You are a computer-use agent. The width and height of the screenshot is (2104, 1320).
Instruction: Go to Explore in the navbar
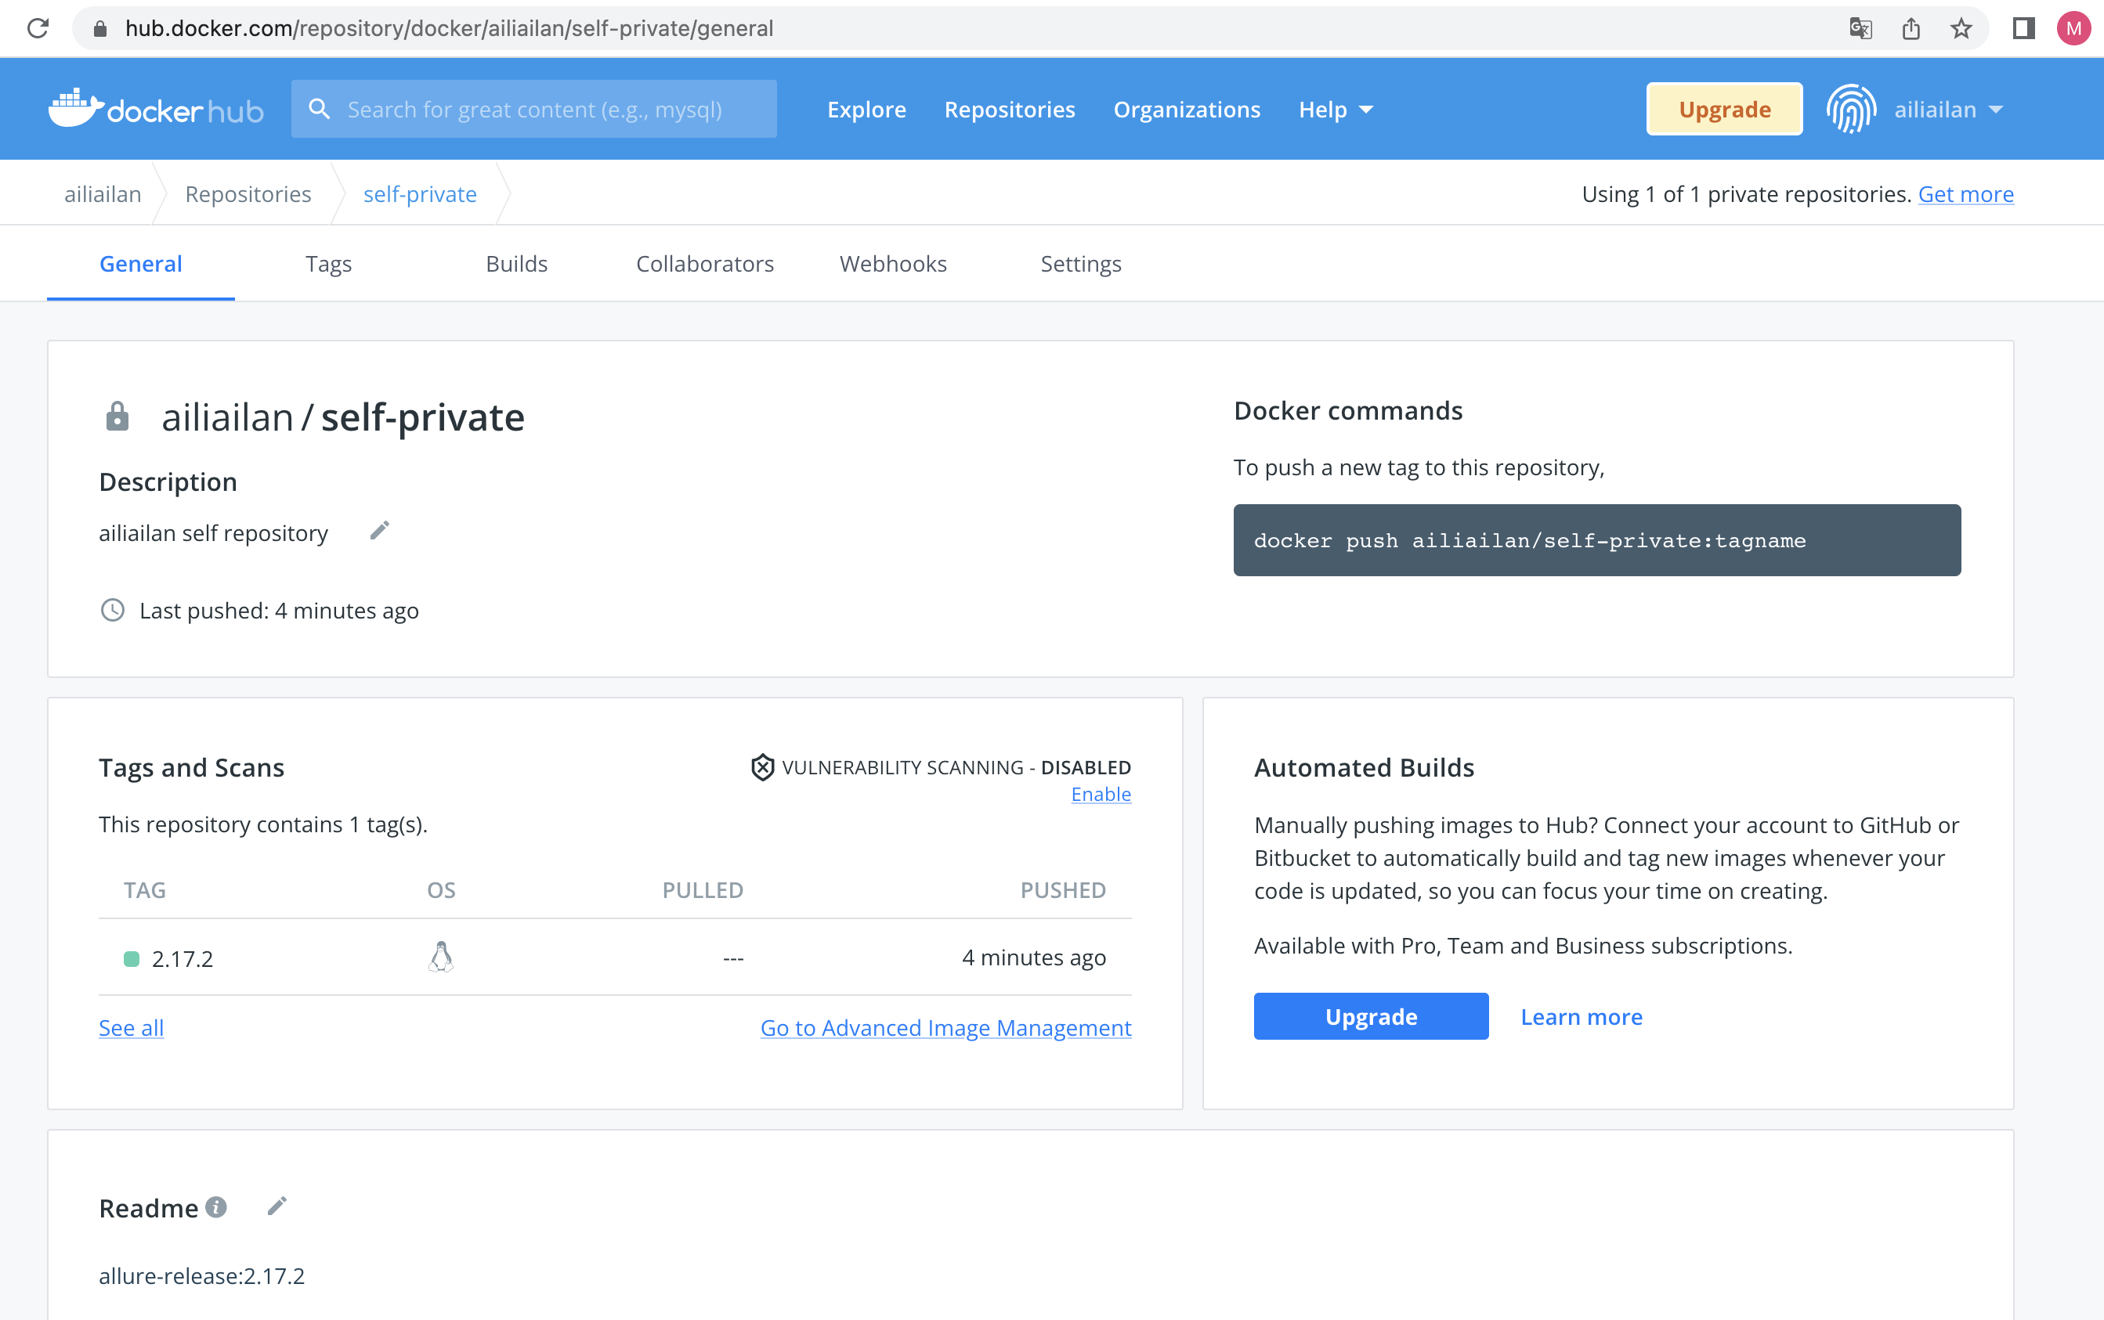click(866, 109)
